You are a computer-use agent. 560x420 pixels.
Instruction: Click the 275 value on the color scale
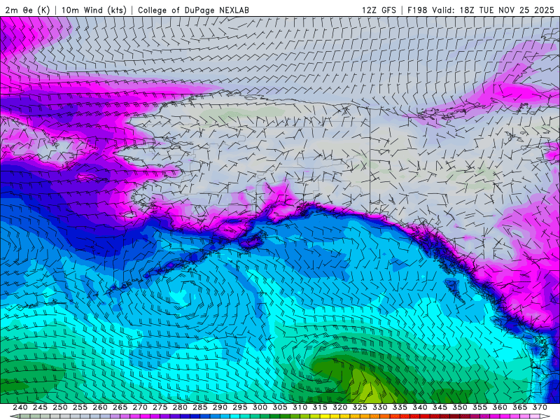click(x=160, y=407)
